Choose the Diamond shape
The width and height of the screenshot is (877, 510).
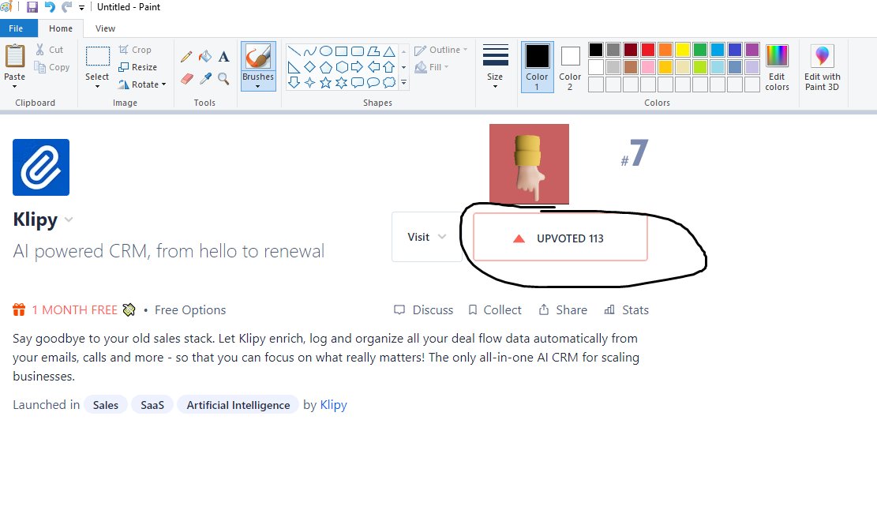tap(310, 67)
